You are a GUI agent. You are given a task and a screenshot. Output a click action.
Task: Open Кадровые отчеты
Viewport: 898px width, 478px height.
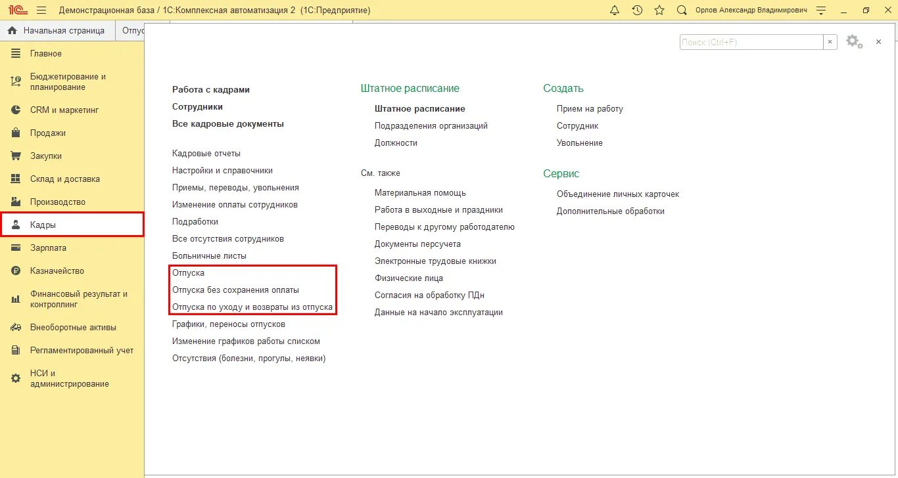[x=206, y=153]
